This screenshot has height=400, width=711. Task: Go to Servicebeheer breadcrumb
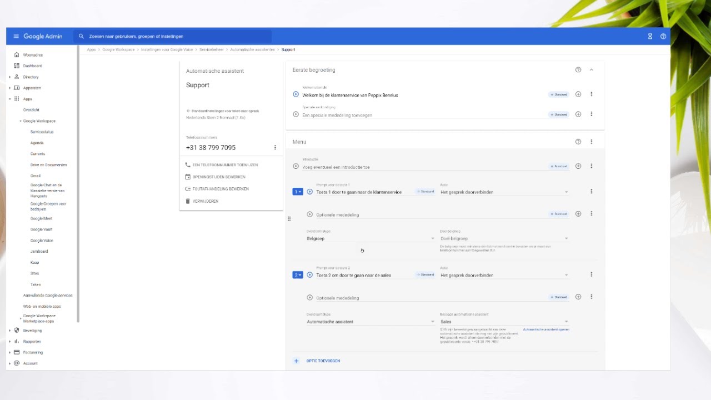pyautogui.click(x=212, y=49)
